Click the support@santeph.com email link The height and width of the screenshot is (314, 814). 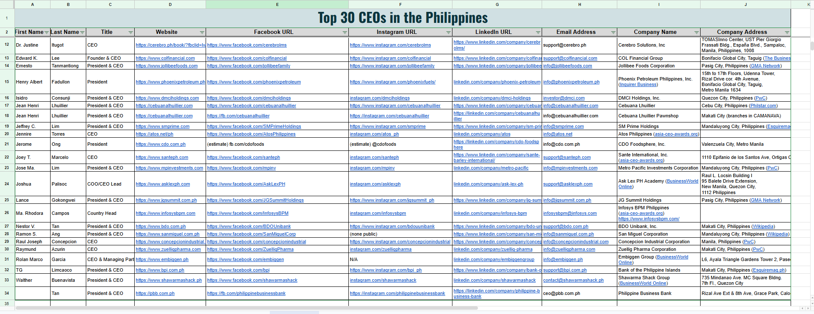567,157
